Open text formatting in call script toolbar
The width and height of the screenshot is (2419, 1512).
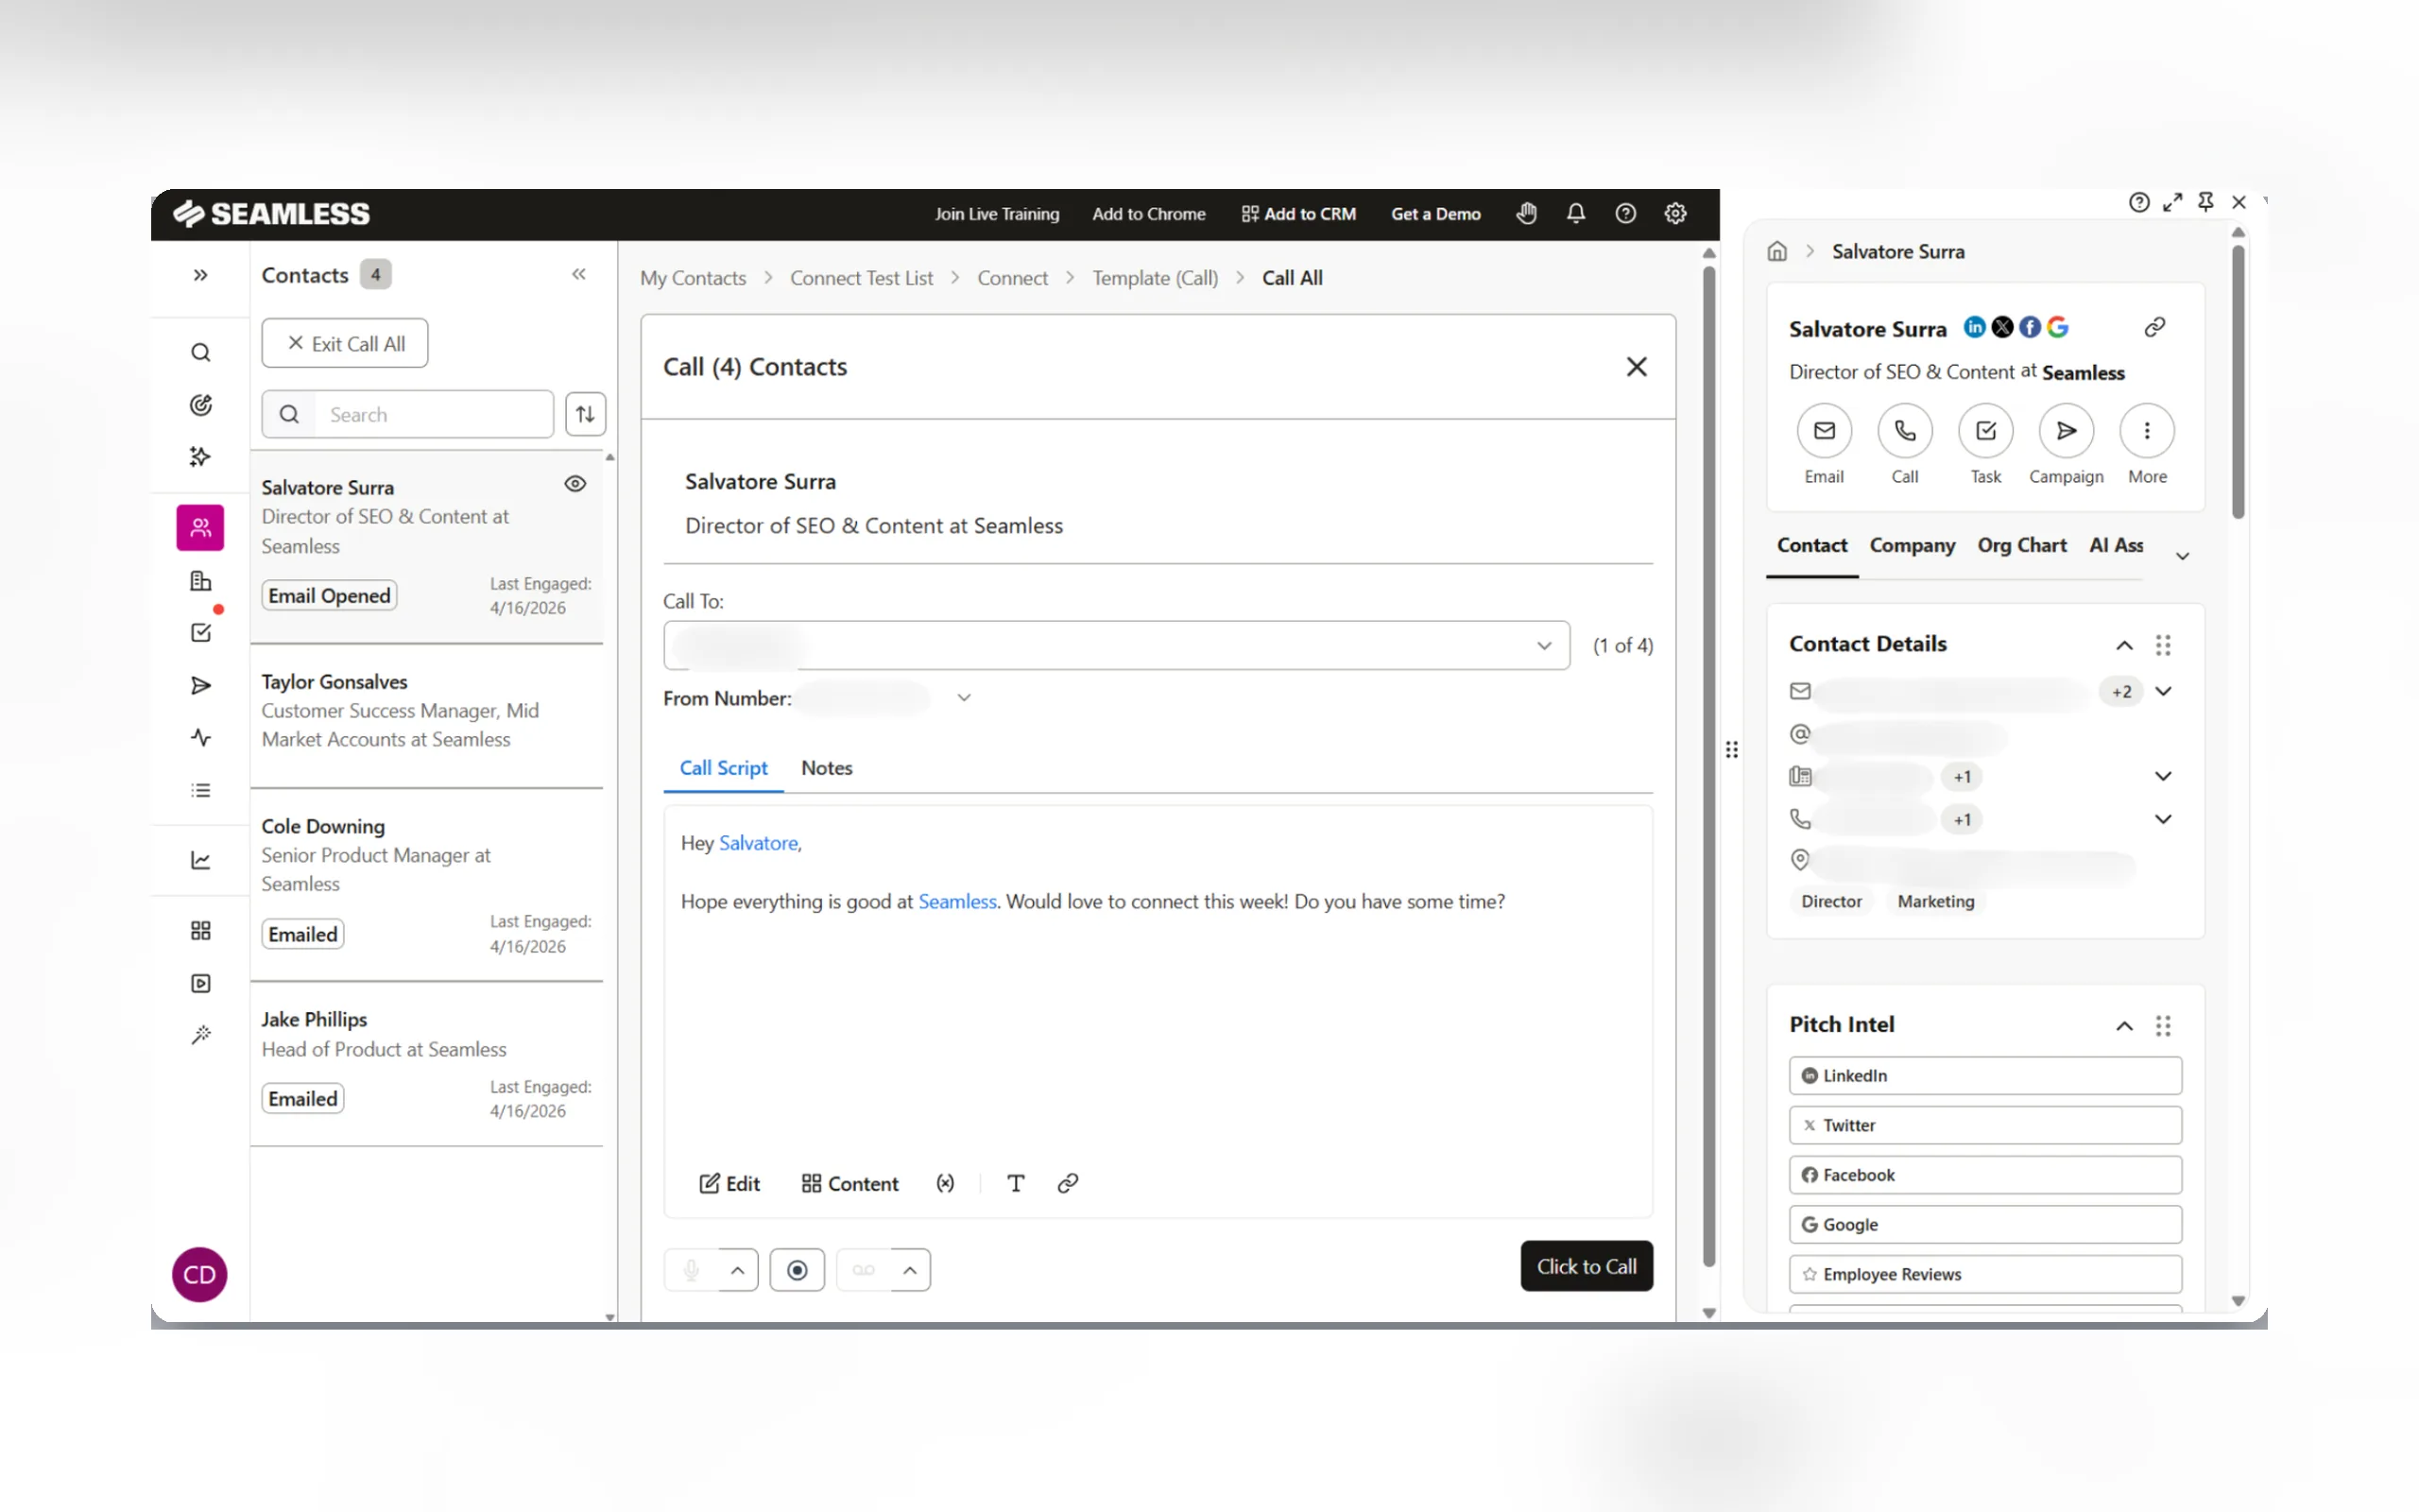[x=1016, y=1183]
